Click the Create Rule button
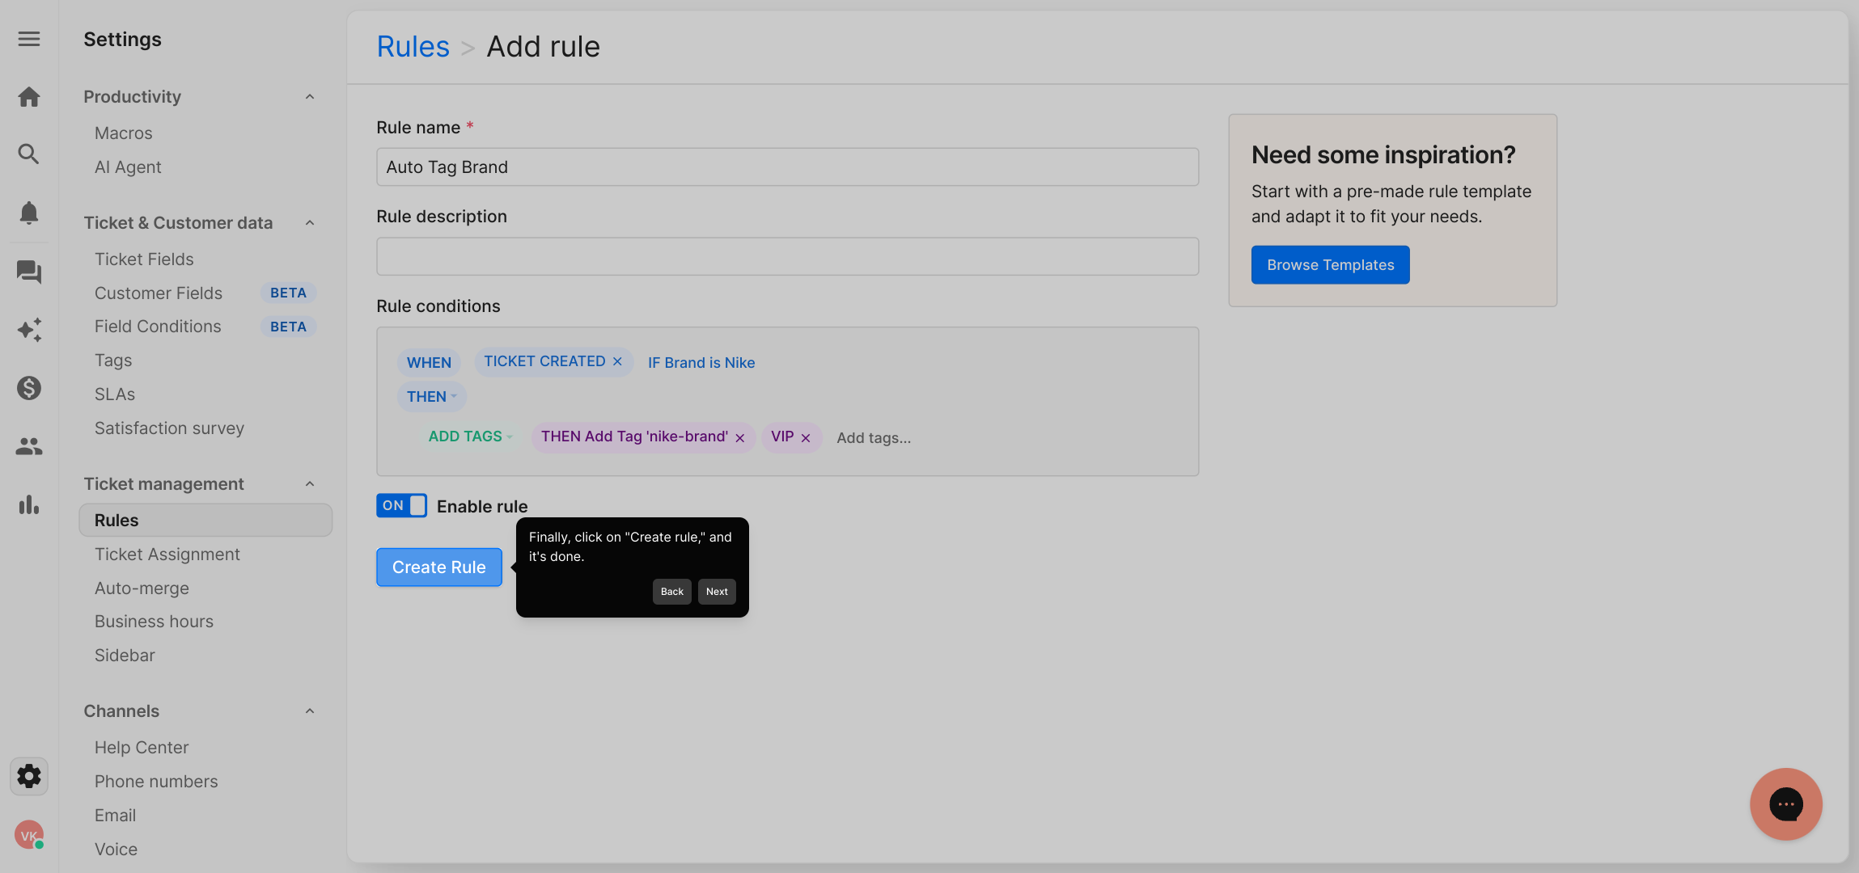1859x873 pixels. (x=439, y=567)
